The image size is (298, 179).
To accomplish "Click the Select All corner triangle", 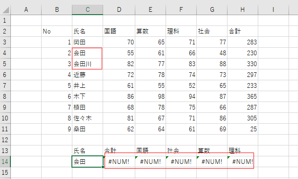I will [x=6, y=10].
